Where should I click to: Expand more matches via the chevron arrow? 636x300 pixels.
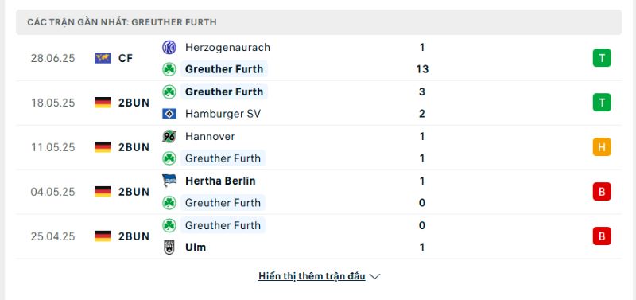[375, 276]
